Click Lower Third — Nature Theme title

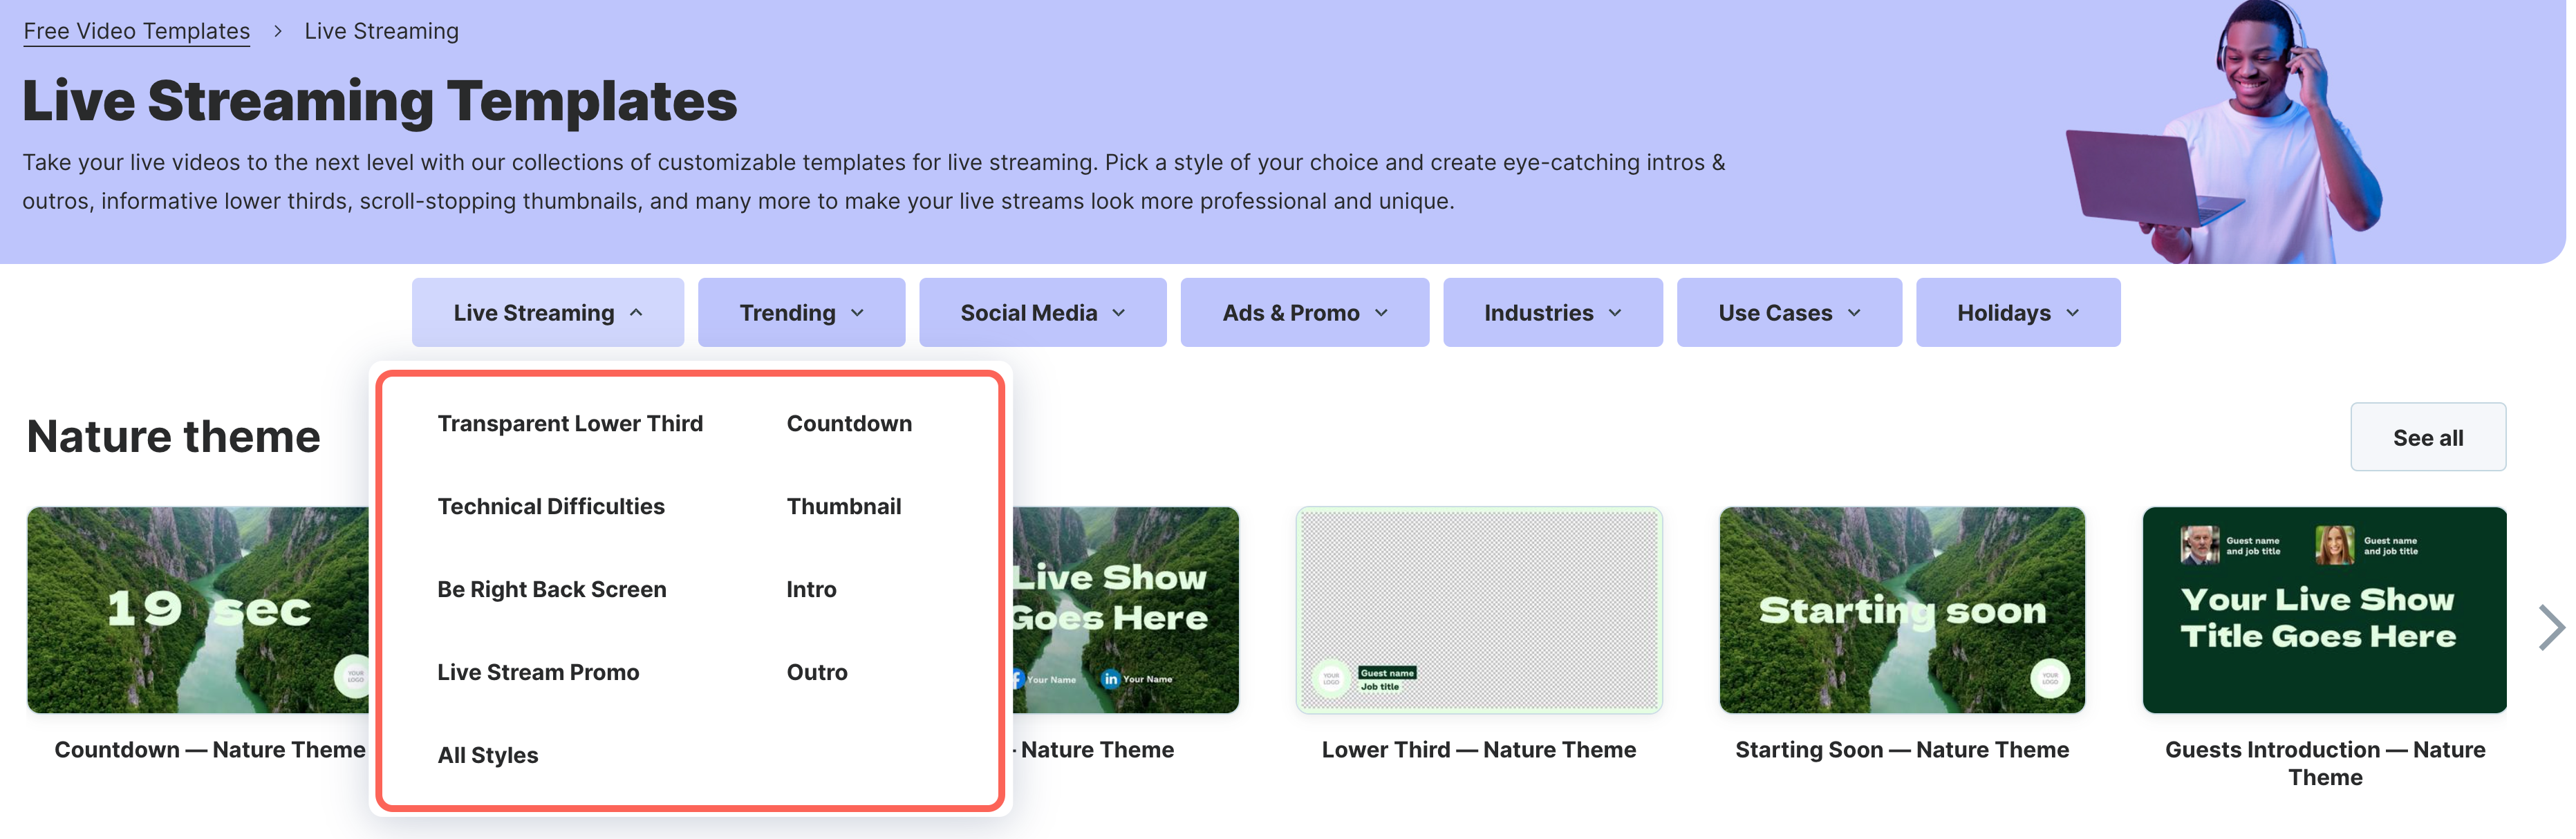pos(1478,750)
